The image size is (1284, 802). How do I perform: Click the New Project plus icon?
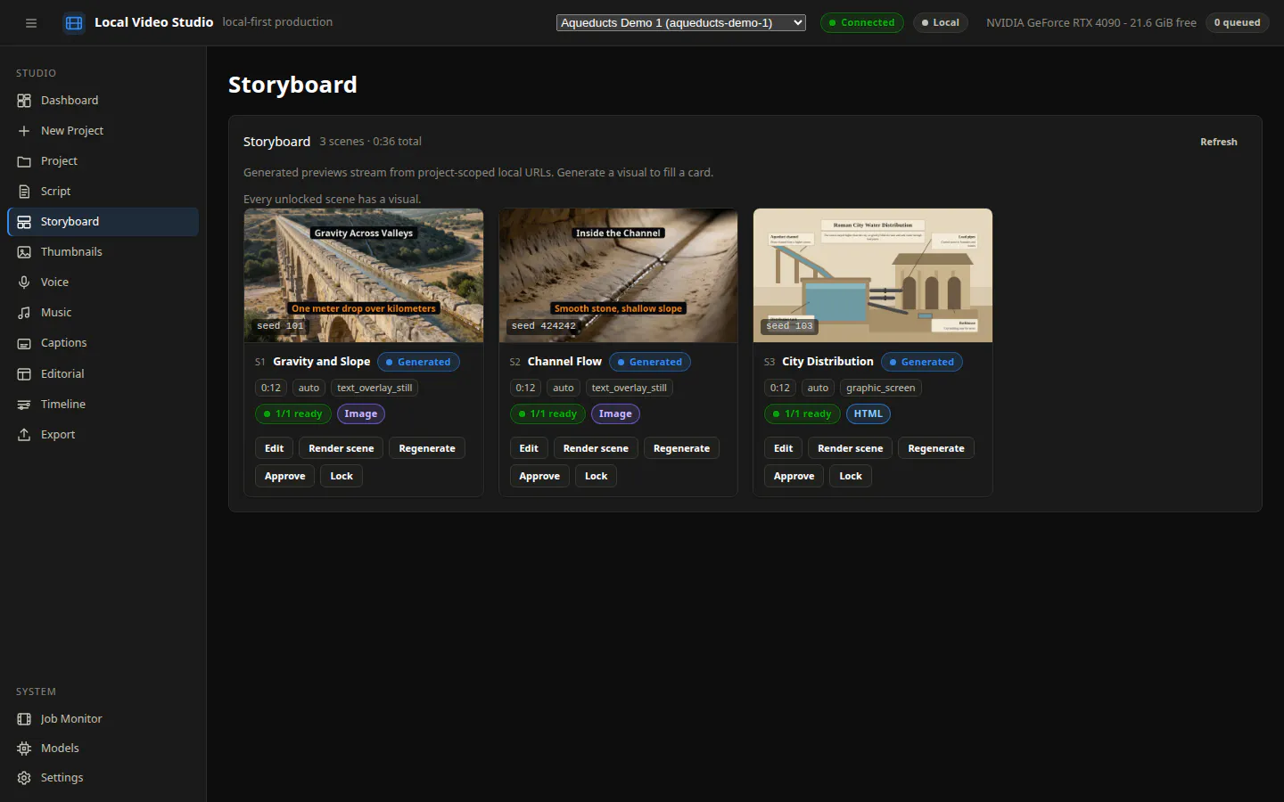point(24,131)
